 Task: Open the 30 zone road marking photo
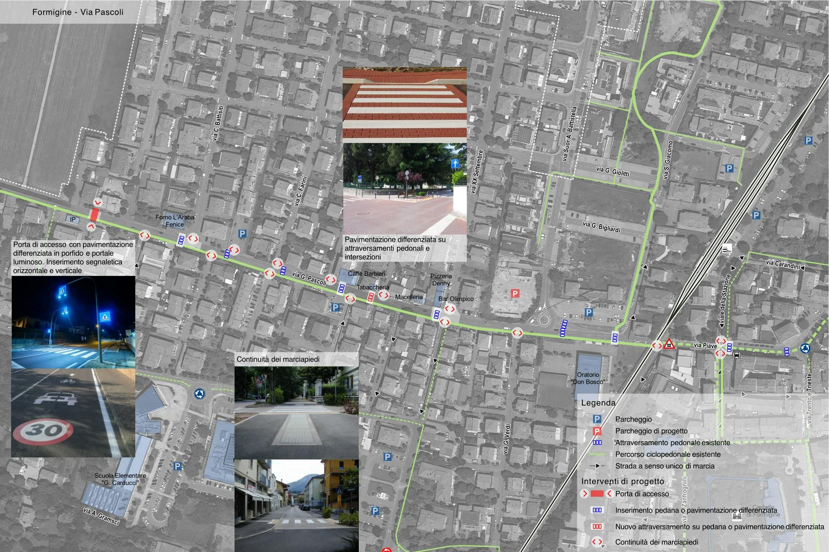(x=73, y=413)
